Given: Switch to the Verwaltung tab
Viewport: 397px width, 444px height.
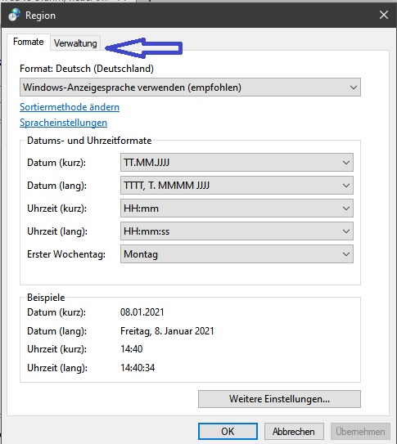Looking at the screenshot, I should [75, 43].
